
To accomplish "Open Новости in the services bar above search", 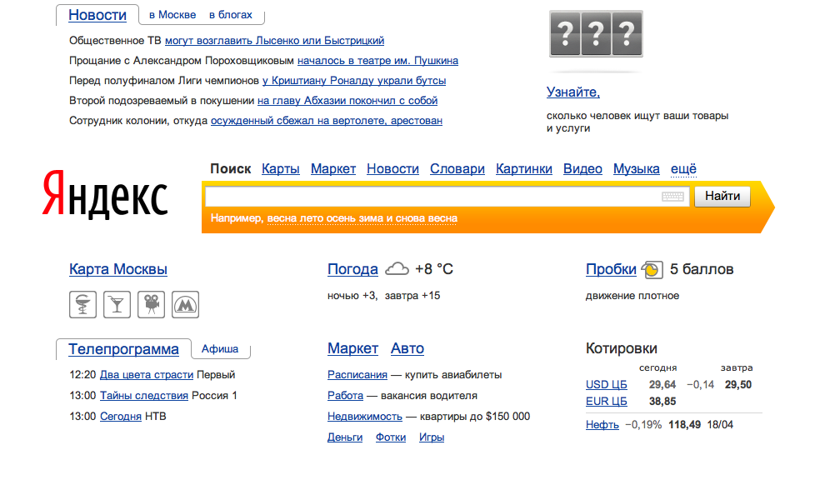I will pyautogui.click(x=393, y=169).
